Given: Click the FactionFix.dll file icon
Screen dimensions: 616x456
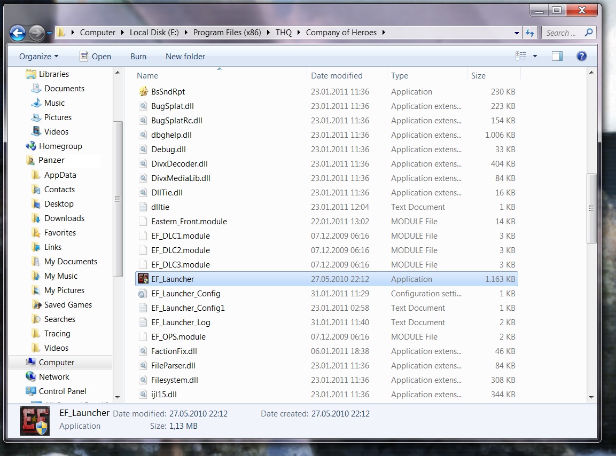Looking at the screenshot, I should tap(143, 351).
